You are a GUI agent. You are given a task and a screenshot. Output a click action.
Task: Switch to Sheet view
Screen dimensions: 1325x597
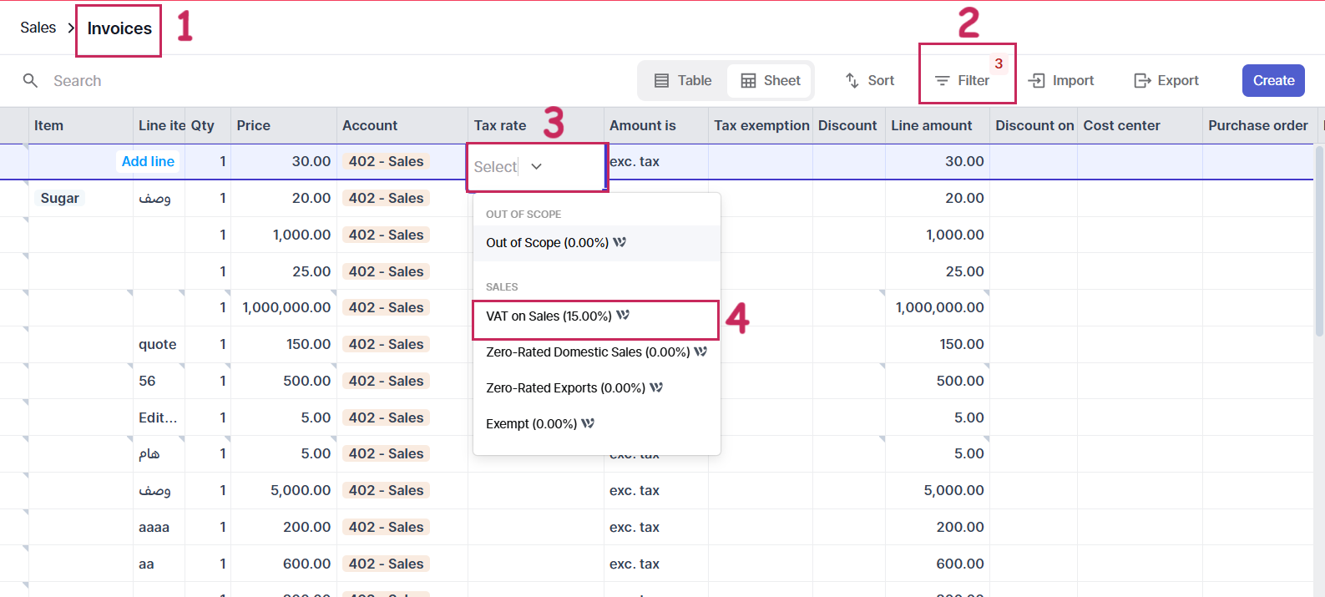pyautogui.click(x=770, y=80)
